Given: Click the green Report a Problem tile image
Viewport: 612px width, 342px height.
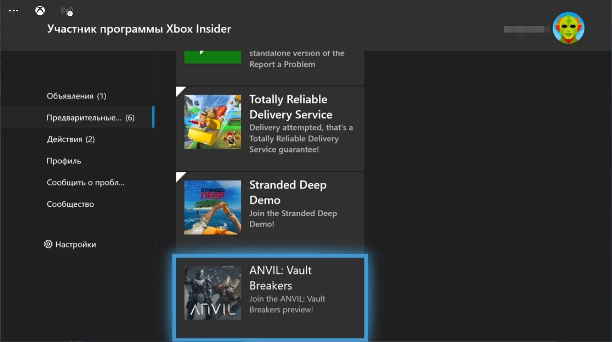Looking at the screenshot, I should (x=213, y=57).
